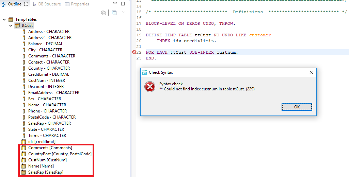Click field icon beside Balance - DECIMAL
The width and height of the screenshot is (349, 177).
point(24,44)
